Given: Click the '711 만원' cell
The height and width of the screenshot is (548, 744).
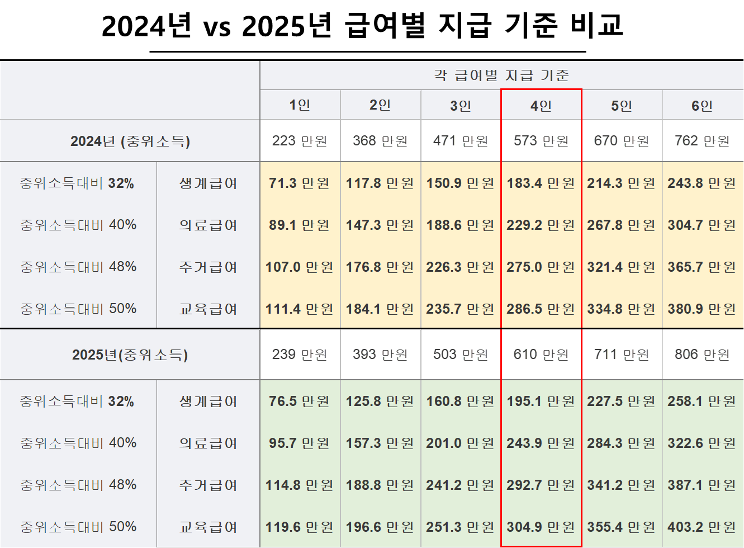Looking at the screenshot, I should pyautogui.click(x=622, y=355).
